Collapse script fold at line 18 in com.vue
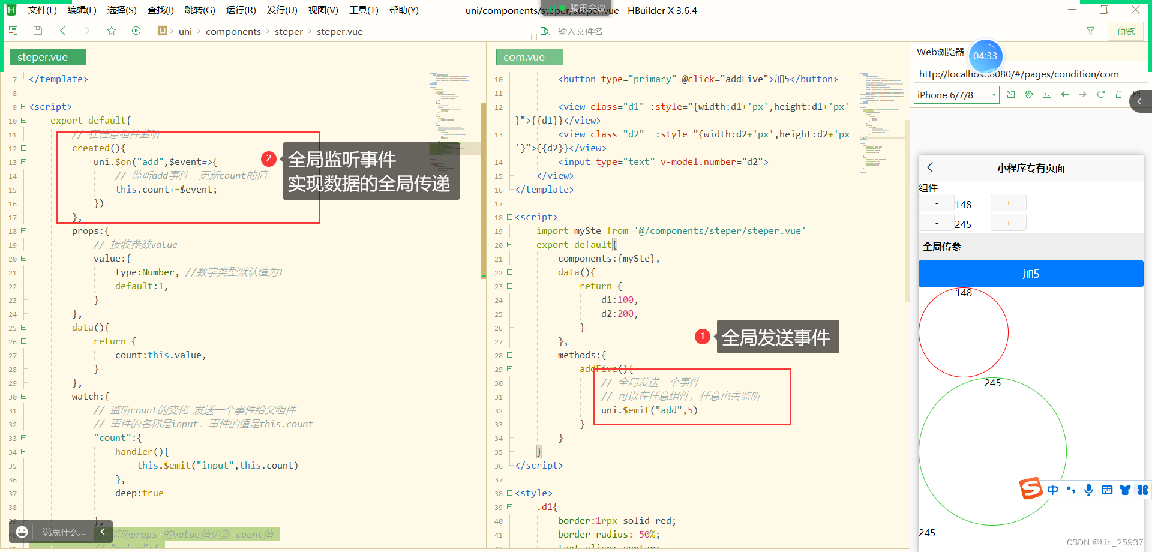1152x552 pixels. pos(510,217)
